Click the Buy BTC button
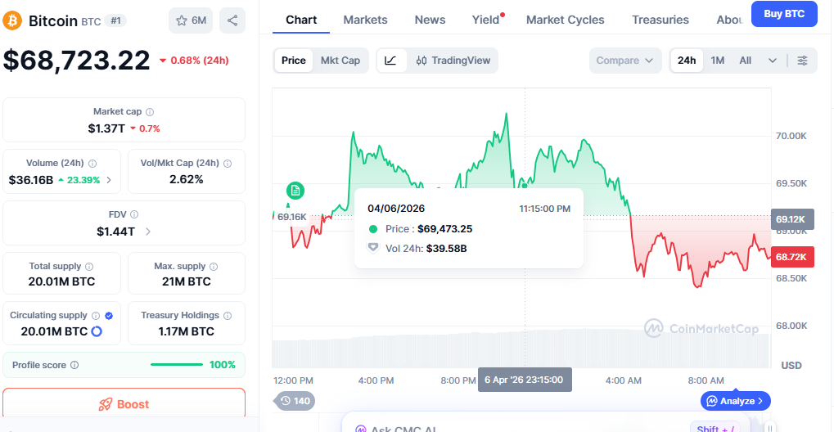 click(x=783, y=14)
